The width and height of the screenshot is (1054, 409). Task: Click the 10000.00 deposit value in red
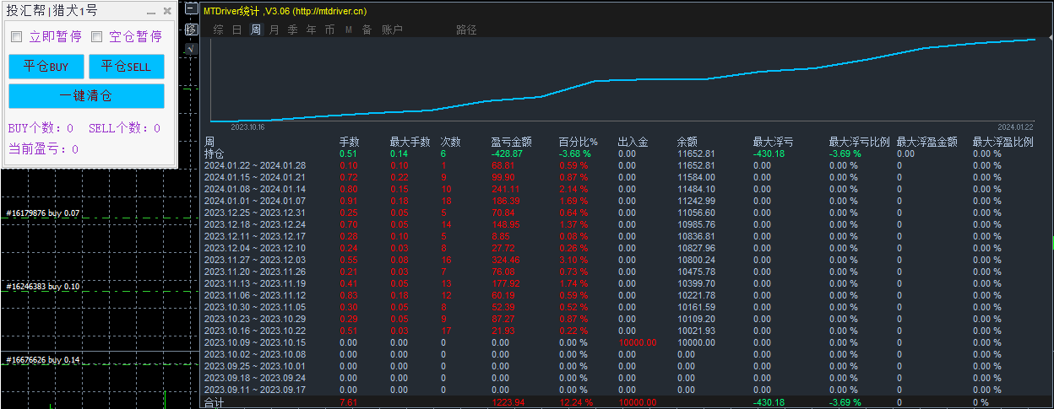637,342
